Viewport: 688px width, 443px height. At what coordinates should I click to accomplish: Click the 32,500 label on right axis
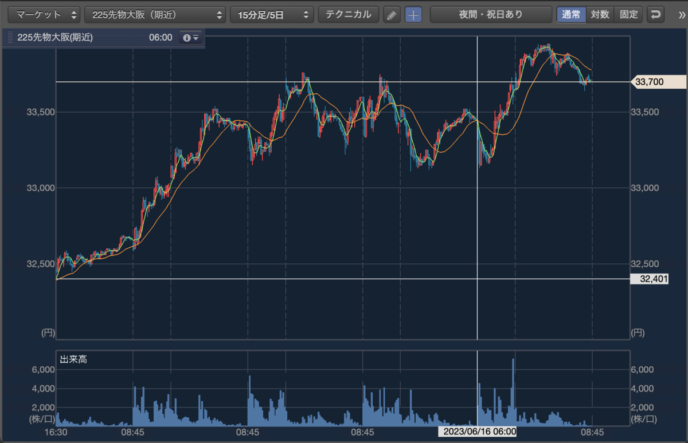click(646, 264)
